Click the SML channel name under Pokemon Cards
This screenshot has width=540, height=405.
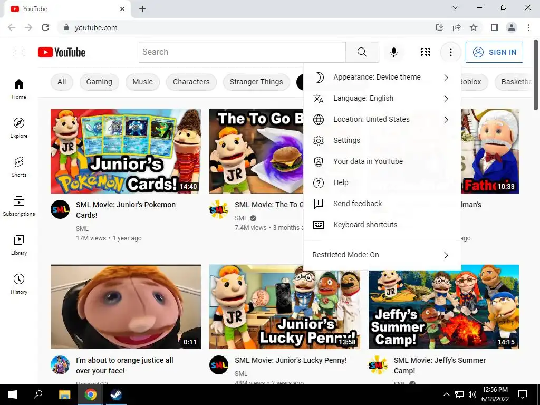[82, 229]
